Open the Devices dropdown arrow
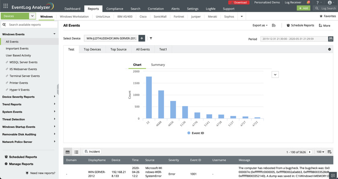 (x=32, y=16)
